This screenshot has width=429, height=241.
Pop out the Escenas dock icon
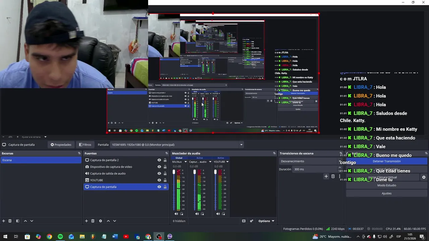click(x=79, y=153)
